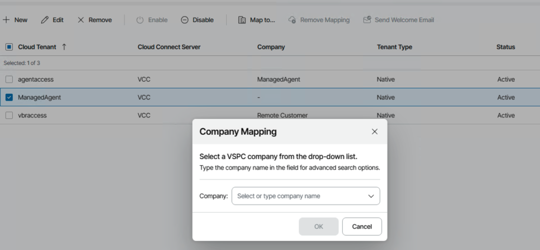
Task: Click the New plus icon
Action: [x=6, y=20]
